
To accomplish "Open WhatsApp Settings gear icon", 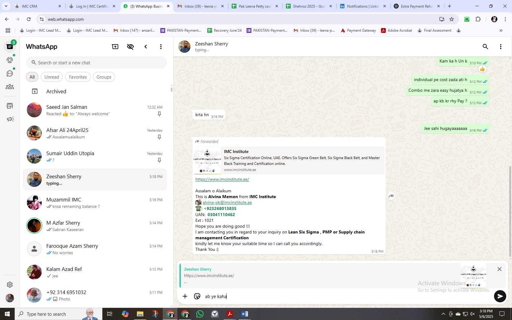I will [10, 284].
